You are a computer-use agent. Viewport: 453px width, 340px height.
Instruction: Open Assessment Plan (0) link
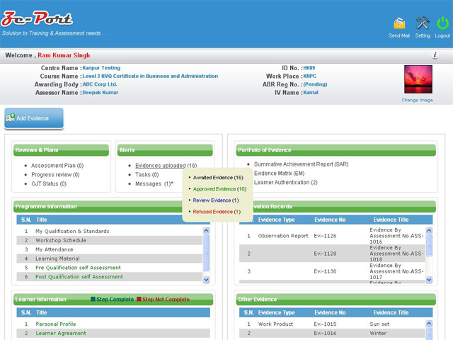click(x=57, y=166)
